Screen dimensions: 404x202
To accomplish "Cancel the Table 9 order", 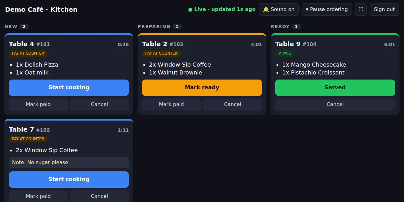I will 335,104.
